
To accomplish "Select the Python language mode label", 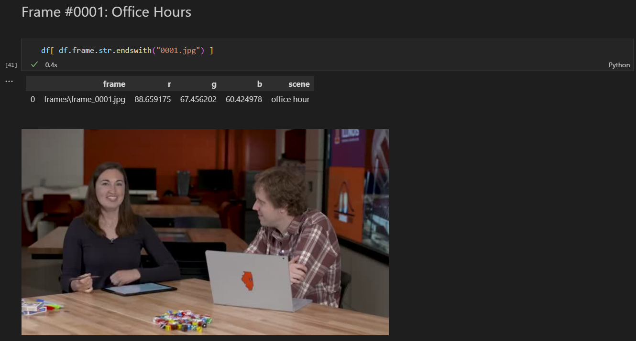I will click(619, 65).
